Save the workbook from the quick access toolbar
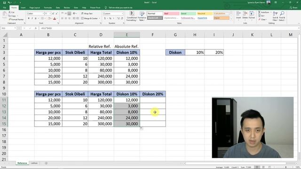This screenshot has height=169, width=301. click(4, 3)
